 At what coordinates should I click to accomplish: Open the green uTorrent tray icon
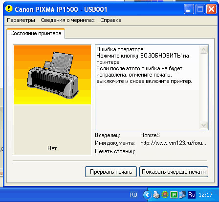(x=174, y=195)
